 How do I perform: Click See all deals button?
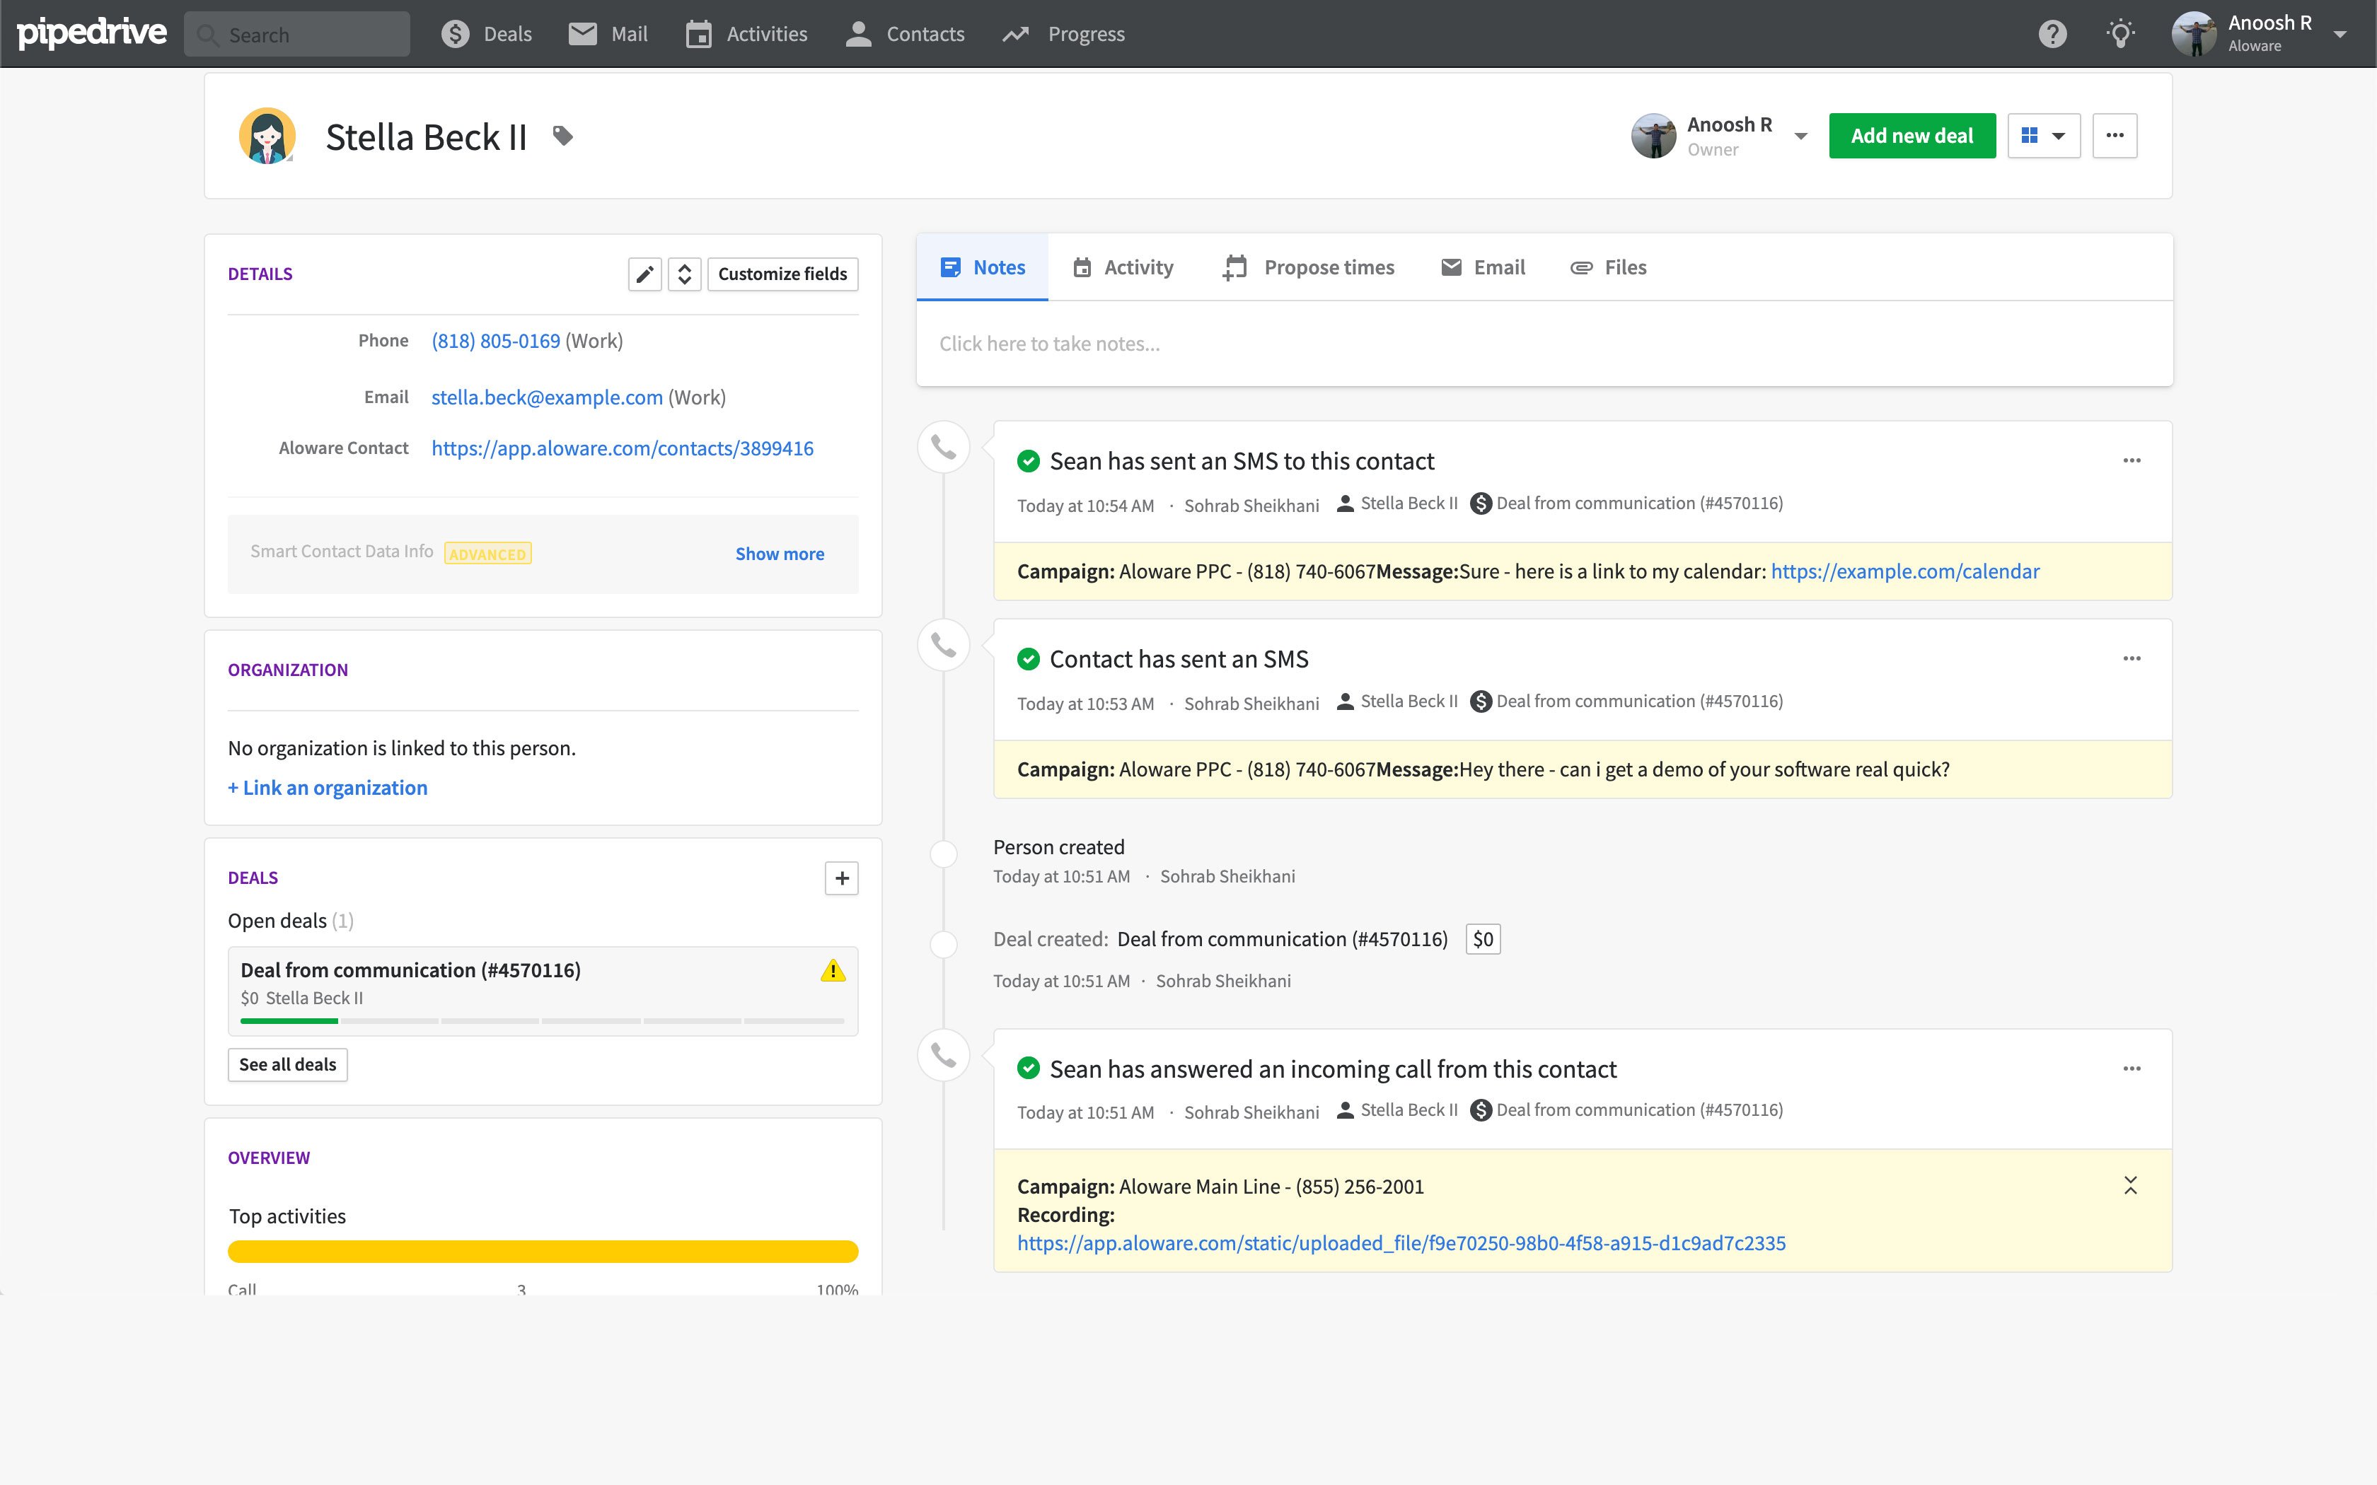(x=288, y=1065)
